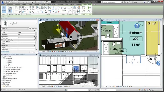Open the Double-Glass 1 type selector dropdown
164x92 pixels.
pyautogui.click(x=37, y=24)
